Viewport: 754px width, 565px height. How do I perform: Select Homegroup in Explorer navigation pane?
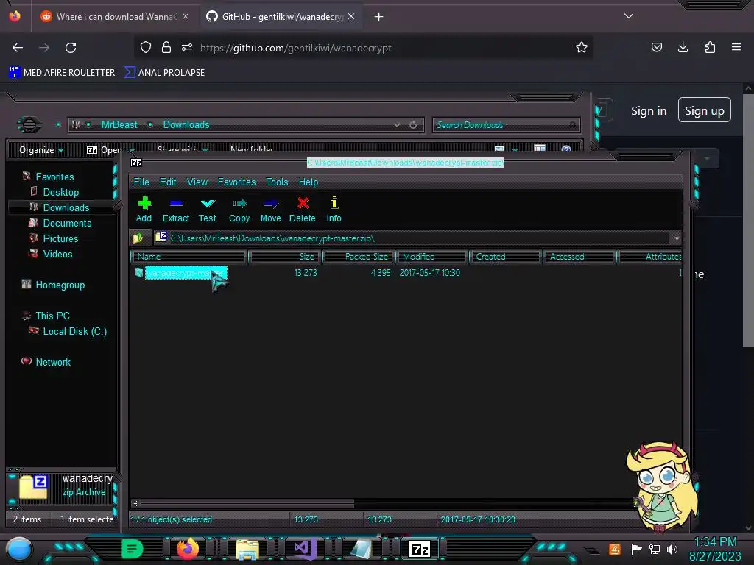(60, 285)
